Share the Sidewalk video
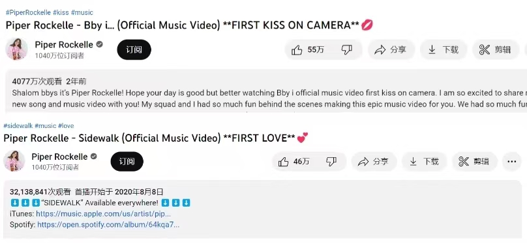 [x=374, y=162]
